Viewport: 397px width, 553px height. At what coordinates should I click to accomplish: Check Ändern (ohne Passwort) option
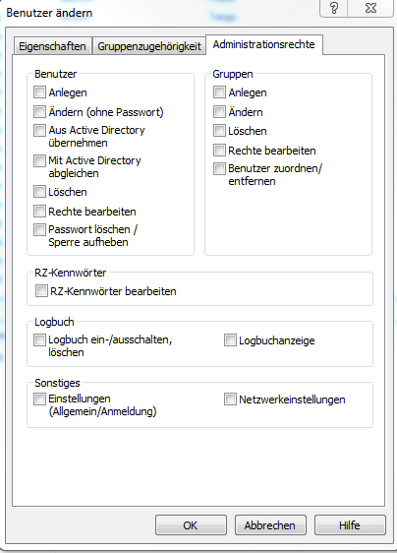(x=39, y=112)
